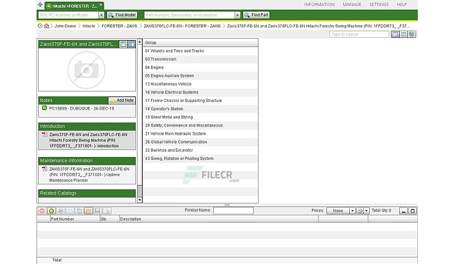Viewport: 456px width, 264px height.
Task: Expand the model search dropdown arrow
Action: coord(101,15)
